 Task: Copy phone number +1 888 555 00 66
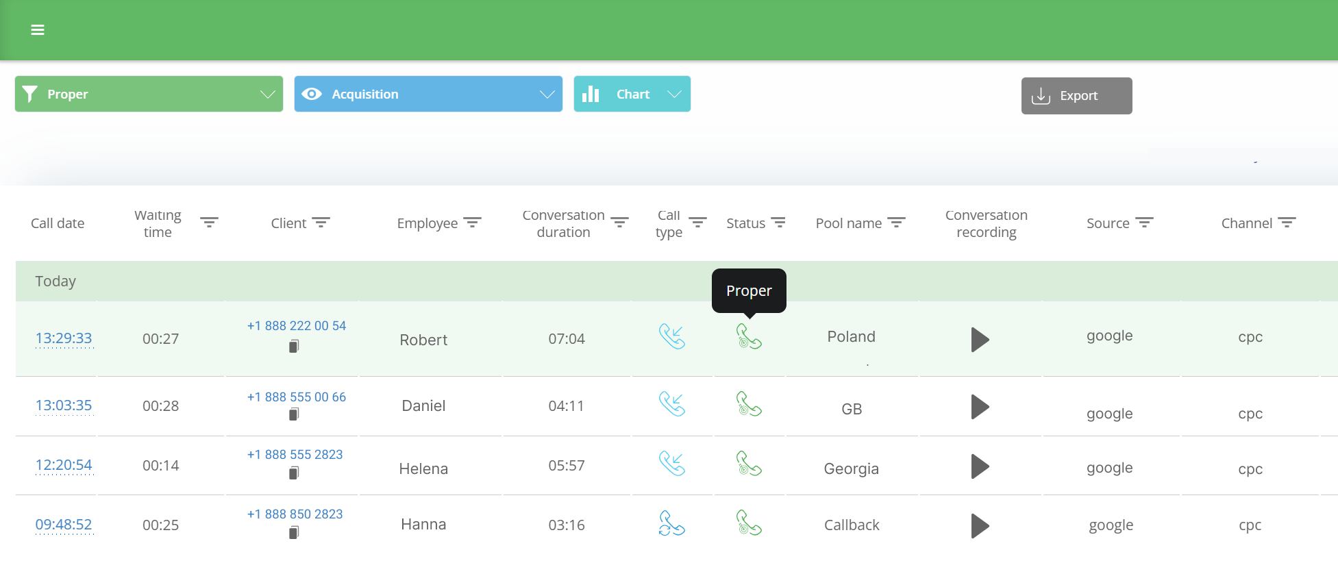pos(294,414)
